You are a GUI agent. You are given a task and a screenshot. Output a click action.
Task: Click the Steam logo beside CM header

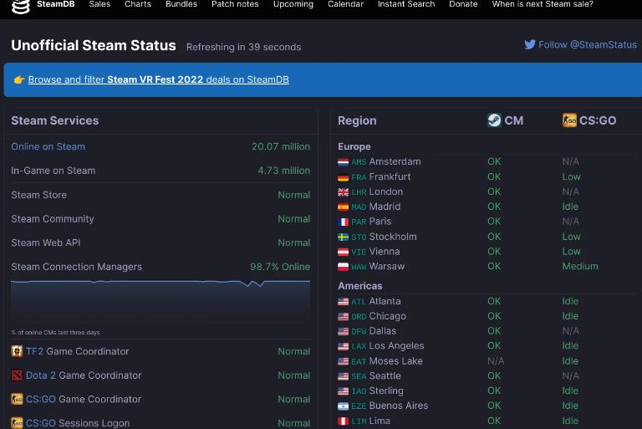(x=494, y=120)
